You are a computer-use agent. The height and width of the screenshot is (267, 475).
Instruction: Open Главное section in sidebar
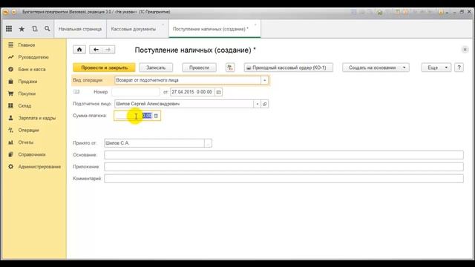click(27, 44)
